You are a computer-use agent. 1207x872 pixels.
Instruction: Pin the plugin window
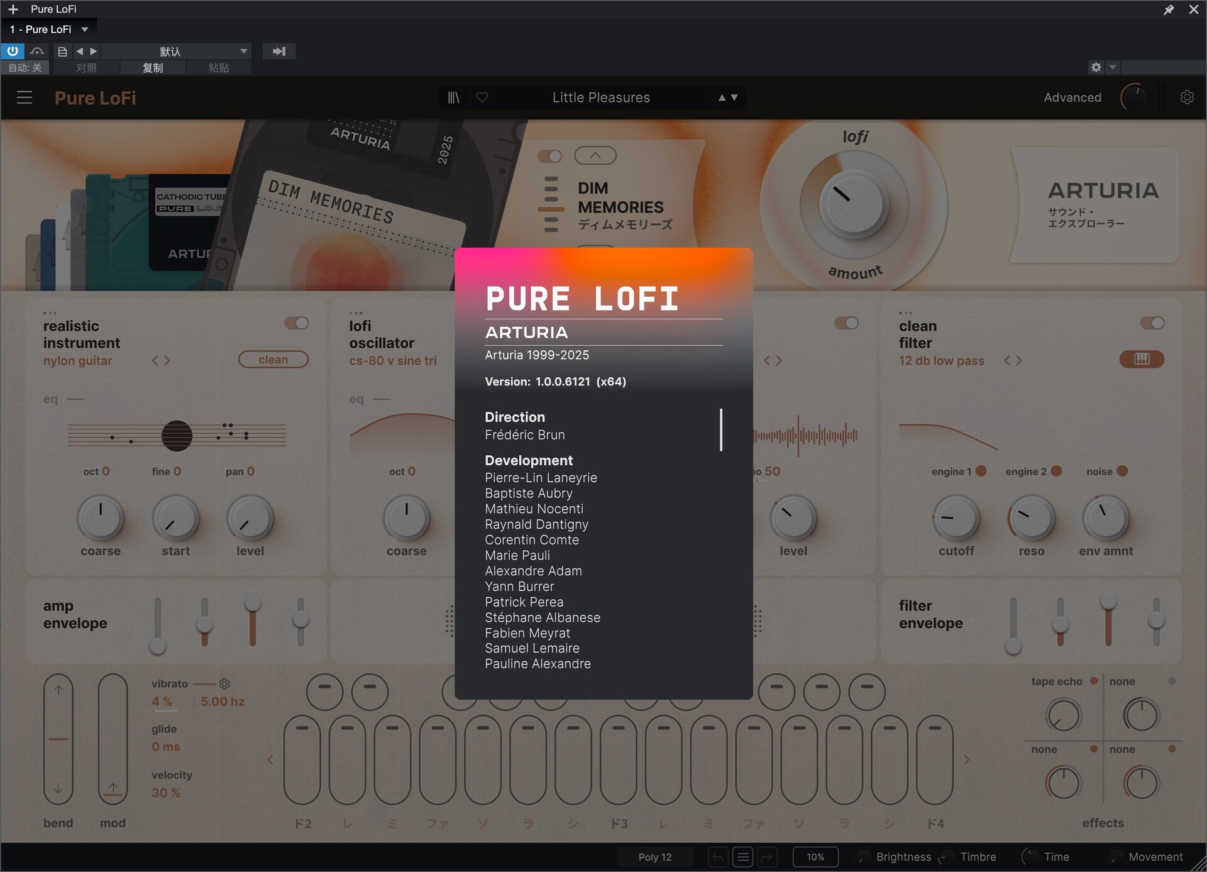[1169, 9]
